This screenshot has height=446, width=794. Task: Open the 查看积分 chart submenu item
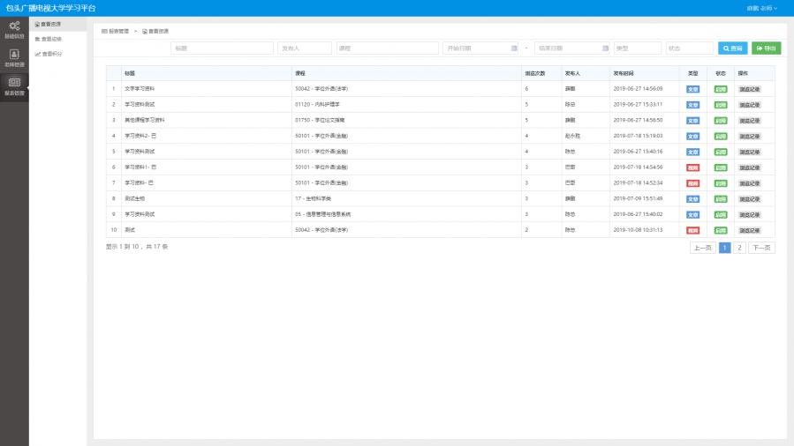[49, 54]
